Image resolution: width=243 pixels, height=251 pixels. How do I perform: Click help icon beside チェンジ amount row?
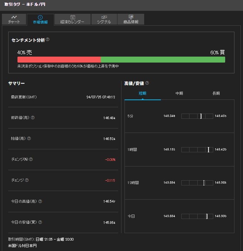pos(27,180)
